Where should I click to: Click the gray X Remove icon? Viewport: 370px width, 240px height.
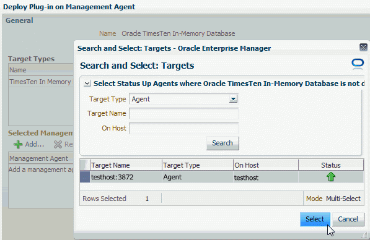(58, 144)
